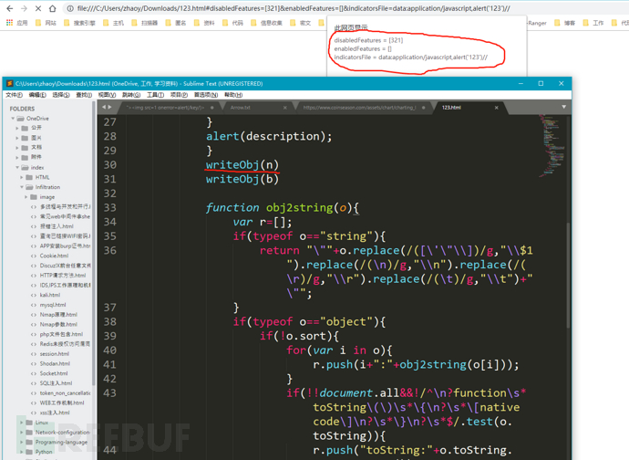Image resolution: width=629 pixels, height=460 pixels.
Task: Open the apps grid bookmark icon
Action: (x=9, y=23)
